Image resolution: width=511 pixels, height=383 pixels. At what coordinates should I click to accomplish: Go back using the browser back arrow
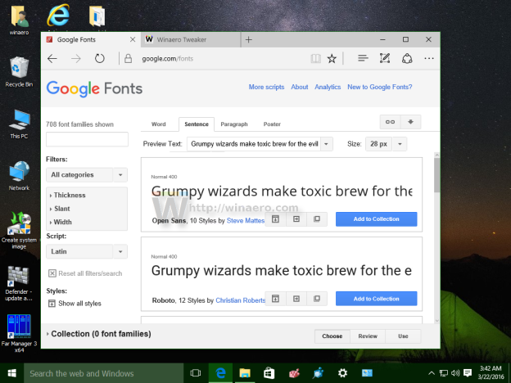pyautogui.click(x=52, y=59)
